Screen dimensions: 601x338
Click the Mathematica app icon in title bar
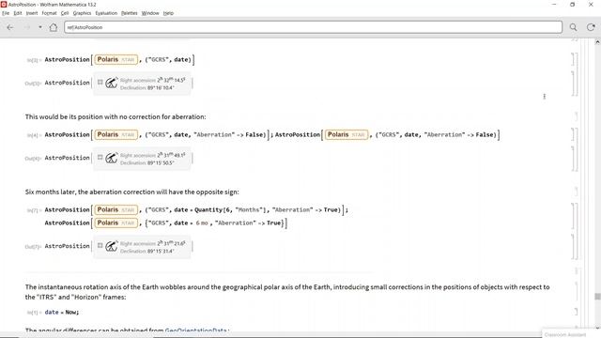coord(4,4)
